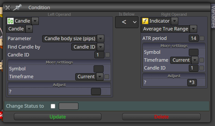This screenshot has height=126, width=215.
Task: Collapse the left More settings header
Action: 59,62
